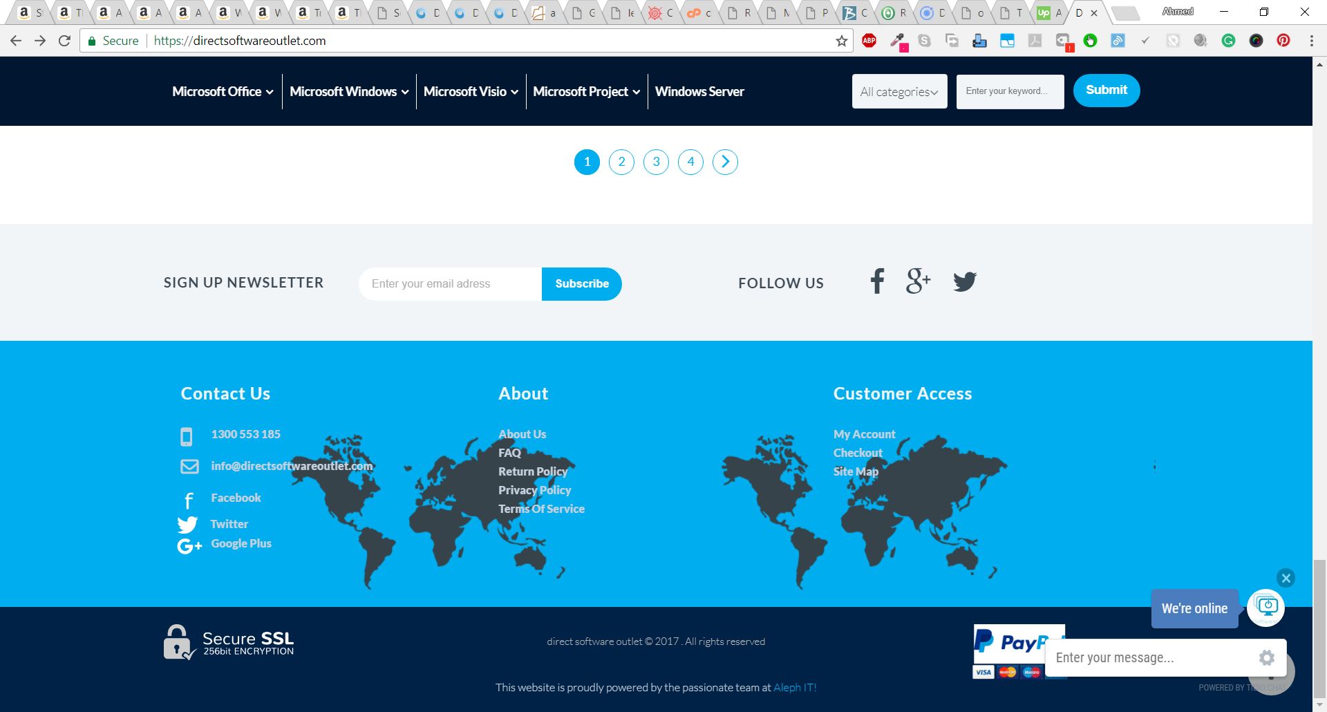The height and width of the screenshot is (712, 1327).
Task: Click the browser address bar URL
Action: 239,41
